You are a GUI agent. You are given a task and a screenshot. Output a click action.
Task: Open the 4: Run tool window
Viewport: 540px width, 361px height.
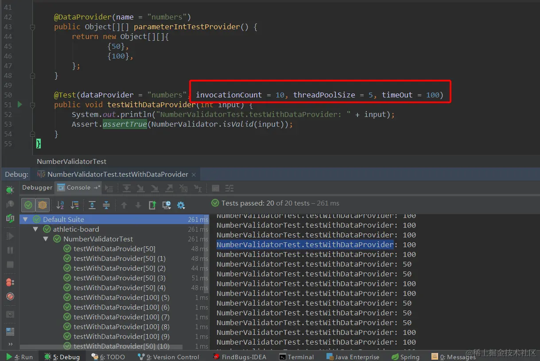19,357
